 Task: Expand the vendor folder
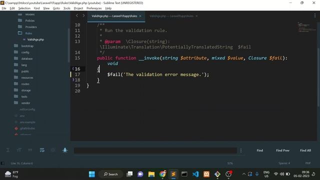coord(25,103)
